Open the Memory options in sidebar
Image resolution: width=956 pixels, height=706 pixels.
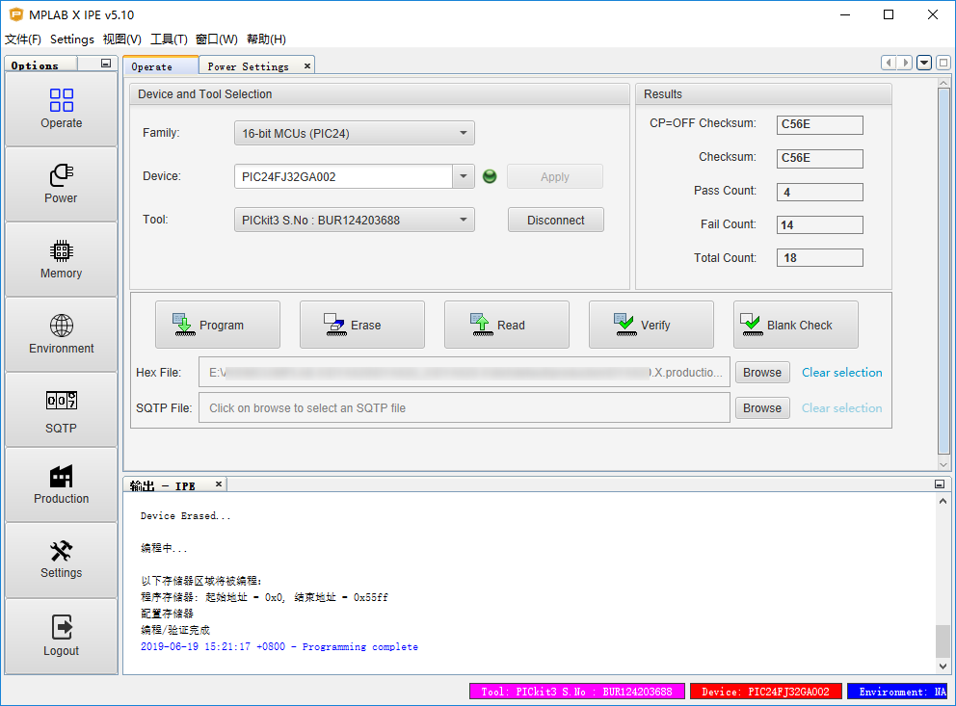point(61,259)
